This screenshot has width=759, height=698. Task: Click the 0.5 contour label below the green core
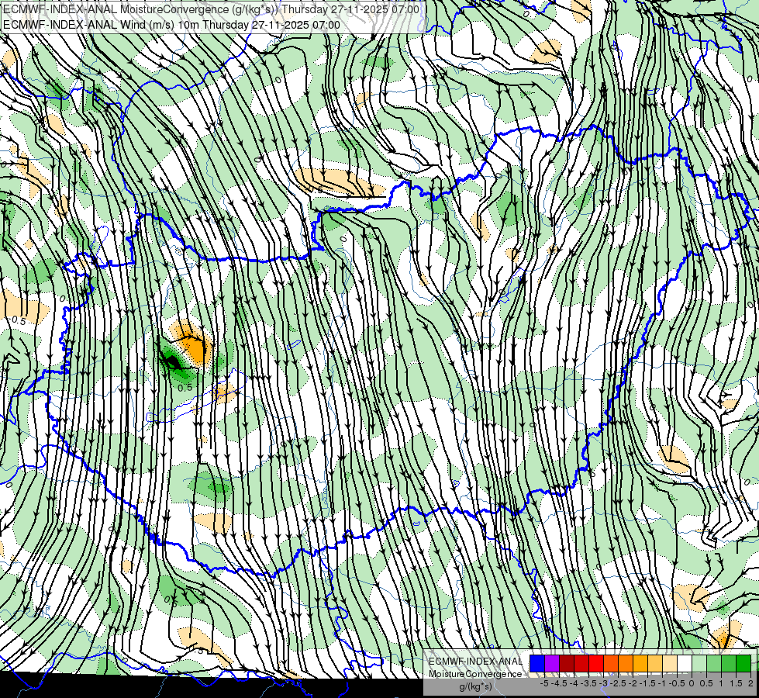[185, 388]
